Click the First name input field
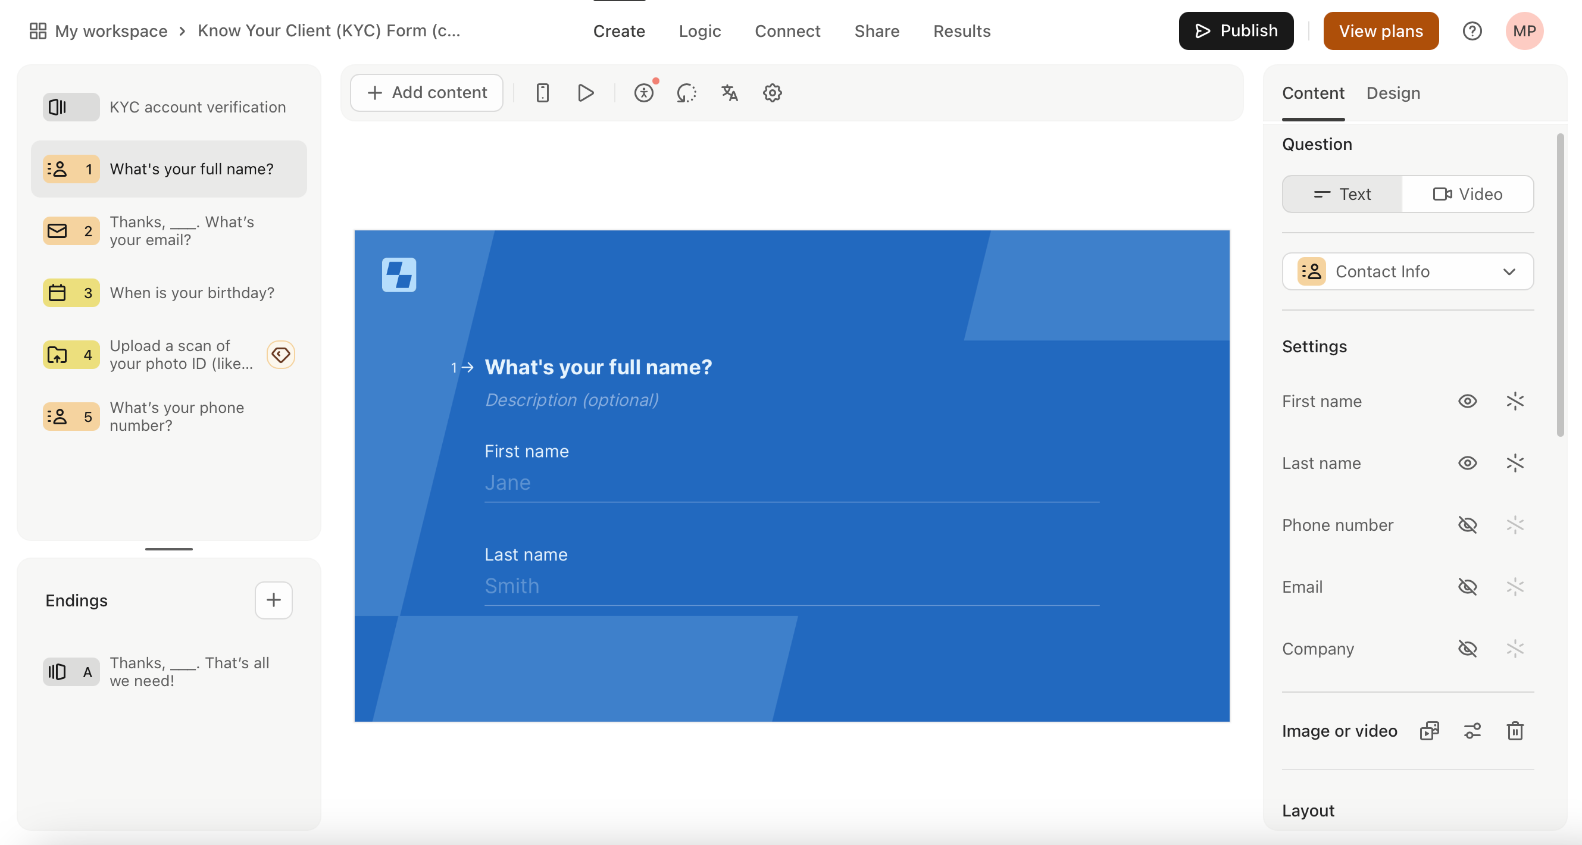This screenshot has width=1582, height=845. click(x=791, y=483)
